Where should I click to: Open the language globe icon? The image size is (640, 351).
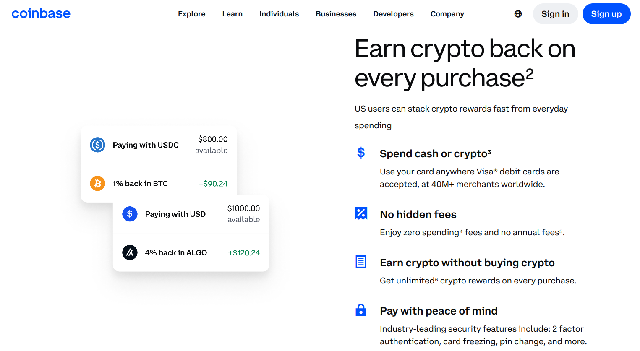click(x=518, y=14)
